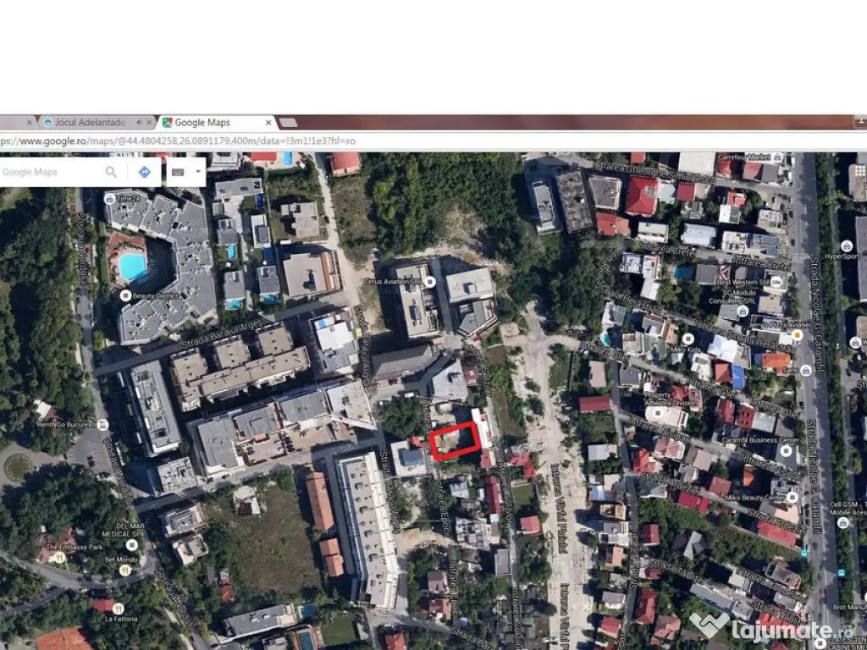
Task: Open the La Fattoria restaurant marker
Action: pyautogui.click(x=119, y=608)
